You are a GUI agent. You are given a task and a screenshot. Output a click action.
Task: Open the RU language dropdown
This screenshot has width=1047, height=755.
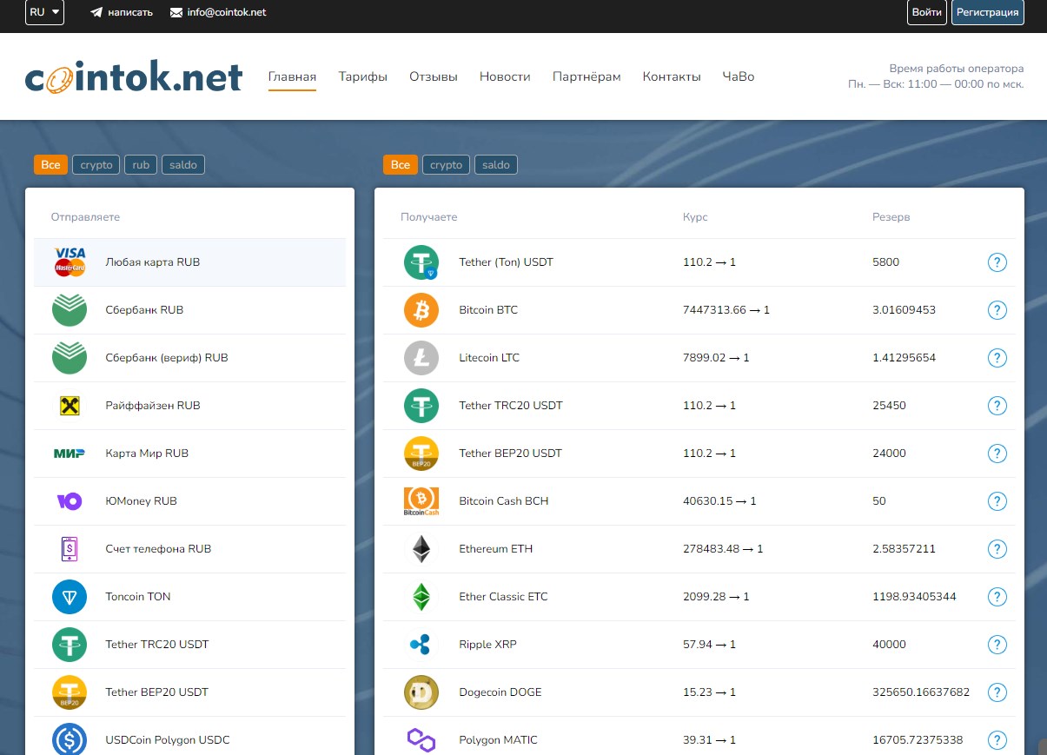point(43,12)
